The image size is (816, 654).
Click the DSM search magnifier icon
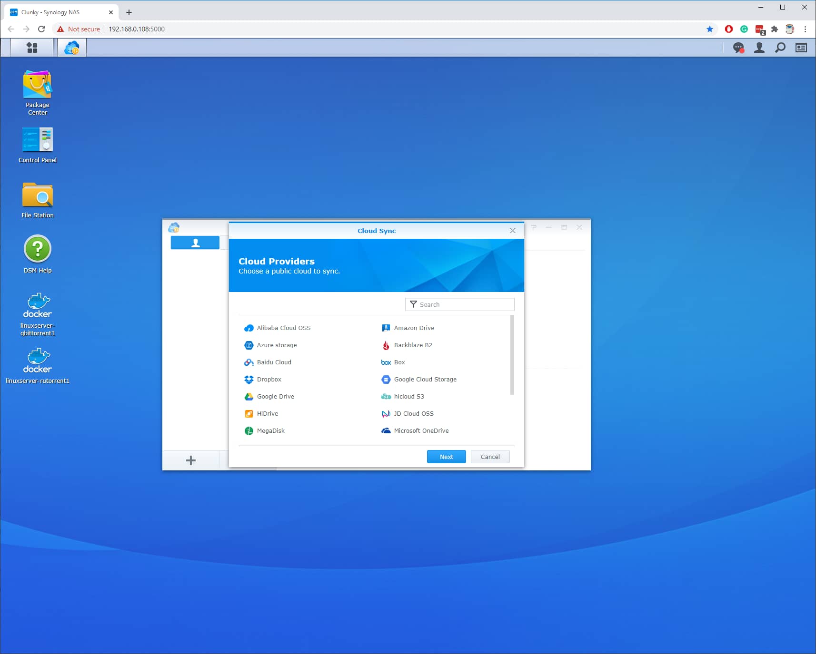coord(780,48)
